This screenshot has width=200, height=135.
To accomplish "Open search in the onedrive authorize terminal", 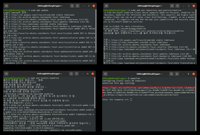I will (172, 74).
